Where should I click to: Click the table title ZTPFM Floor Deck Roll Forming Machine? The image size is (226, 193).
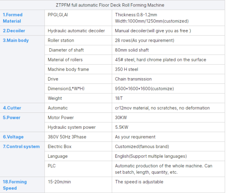(x=110, y=5)
